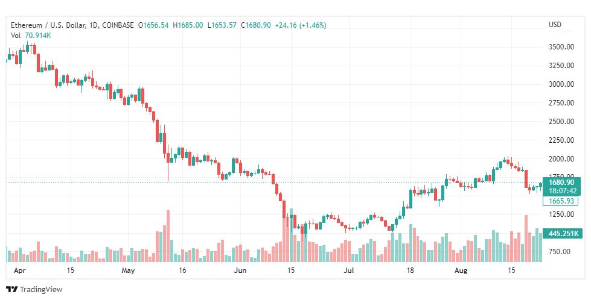591x300 pixels.
Task: Click the 1250.00 price axis label
Action: 561,214
